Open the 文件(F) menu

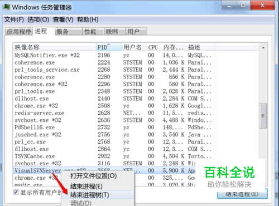point(14,19)
